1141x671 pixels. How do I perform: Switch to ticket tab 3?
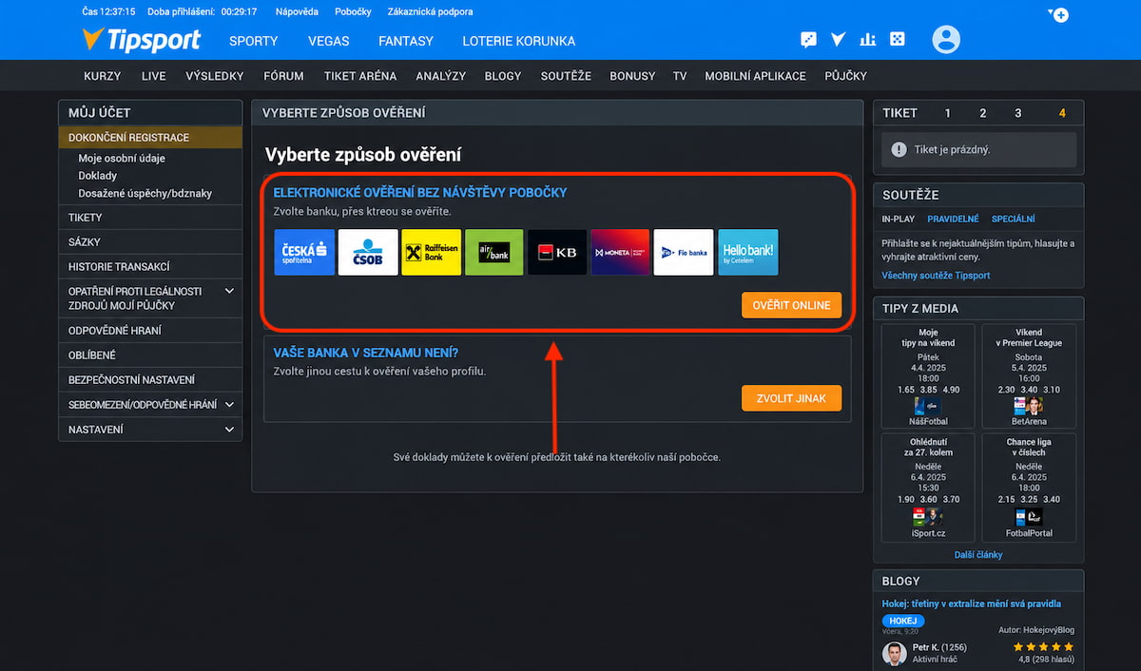point(1017,113)
